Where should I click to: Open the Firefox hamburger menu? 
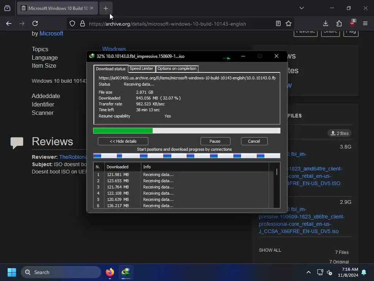(x=365, y=23)
